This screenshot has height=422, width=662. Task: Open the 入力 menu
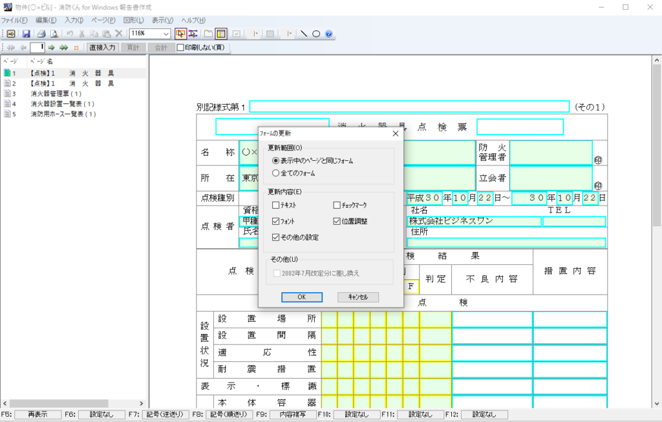click(74, 20)
